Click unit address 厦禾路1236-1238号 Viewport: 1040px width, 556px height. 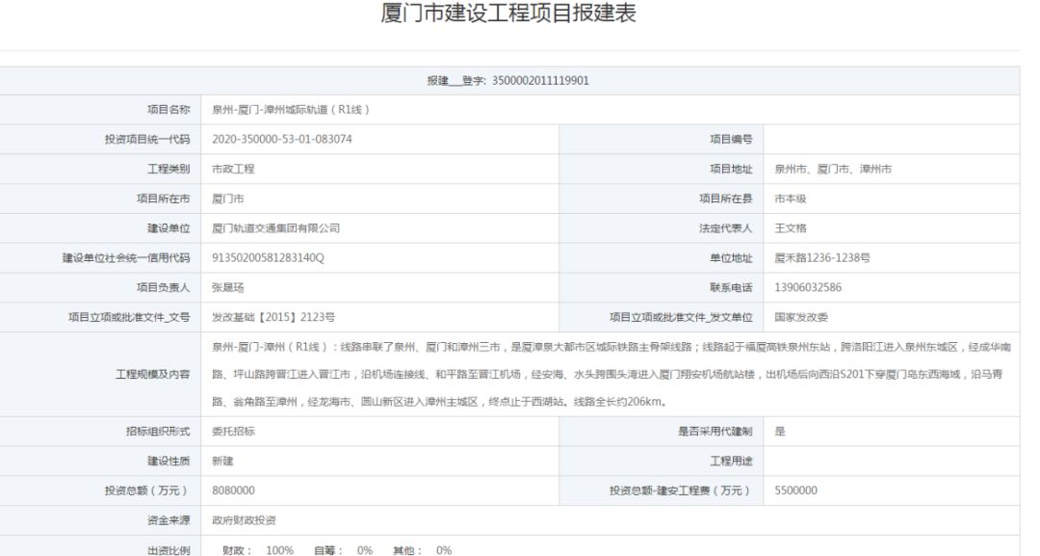tap(822, 258)
